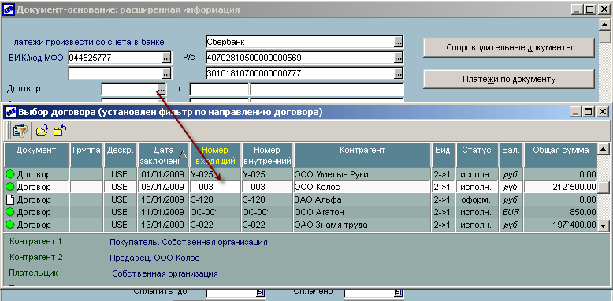Open calendar button of Оплатить до field
The height and width of the screenshot is (301, 613).
pyautogui.click(x=260, y=292)
